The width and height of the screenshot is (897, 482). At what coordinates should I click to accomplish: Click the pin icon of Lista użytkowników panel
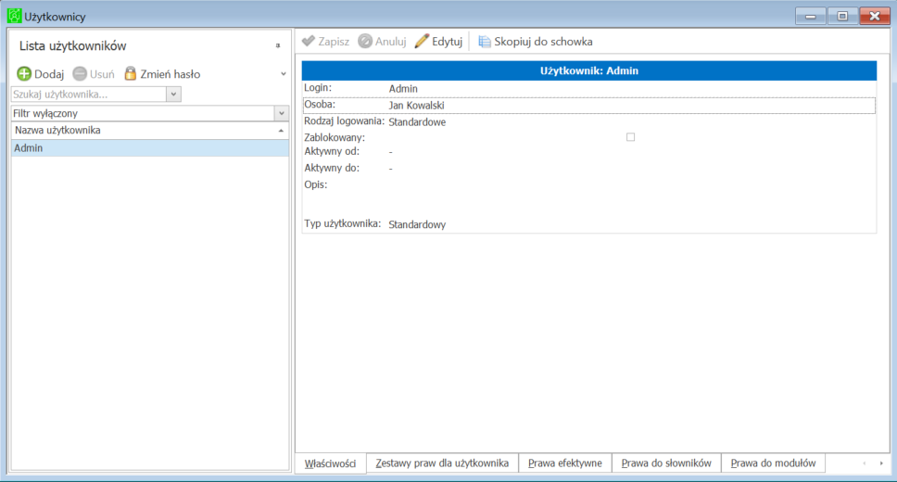point(278,45)
